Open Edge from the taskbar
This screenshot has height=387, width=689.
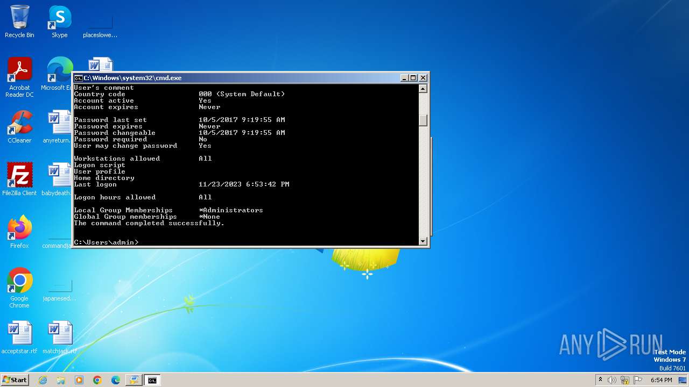point(116,380)
